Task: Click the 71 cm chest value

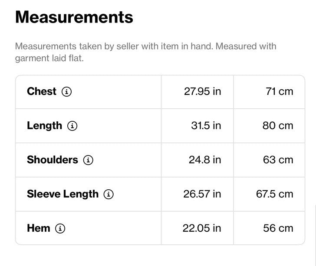Action: (280, 91)
